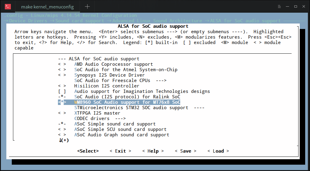This screenshot has height=171, width=310.
Task: Open the STMicroelectronics STM32 SOC audio submenu
Action: pos(139,108)
